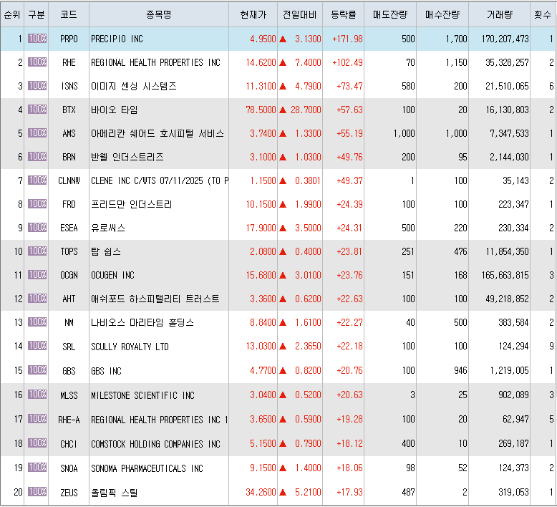Sort by the 전일대비 column header

300,14
